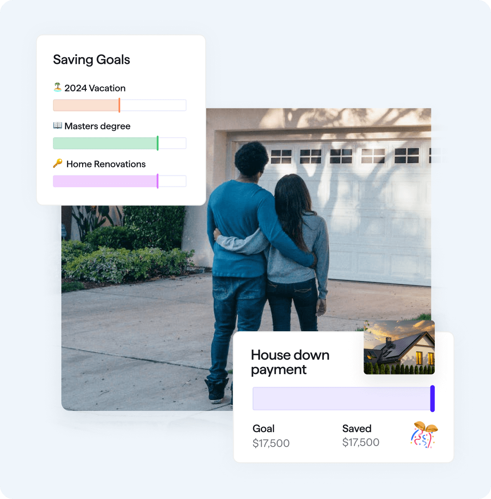Click the green Masters degree progress handle
Viewport: 491px width, 499px height.
click(x=157, y=143)
